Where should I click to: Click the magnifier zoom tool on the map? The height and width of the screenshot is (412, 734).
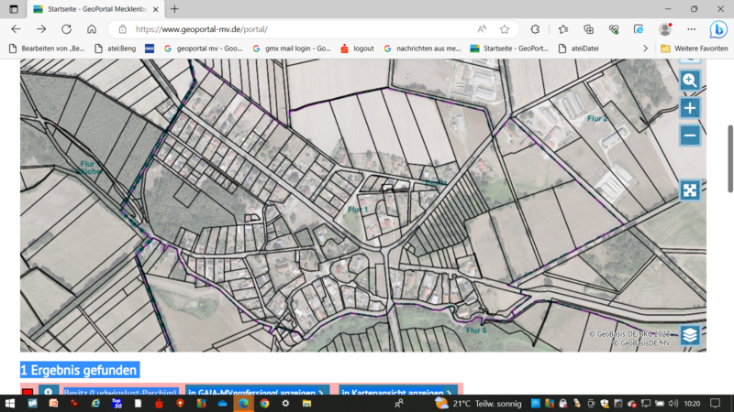coord(690,81)
